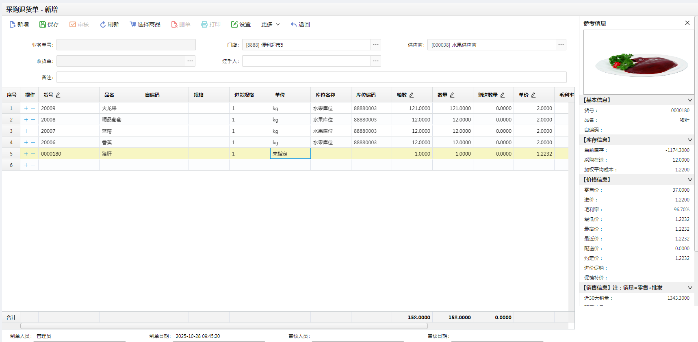Open 供应商 supplier lookup ellipsis button
This screenshot has width=698, height=342.
click(561, 45)
